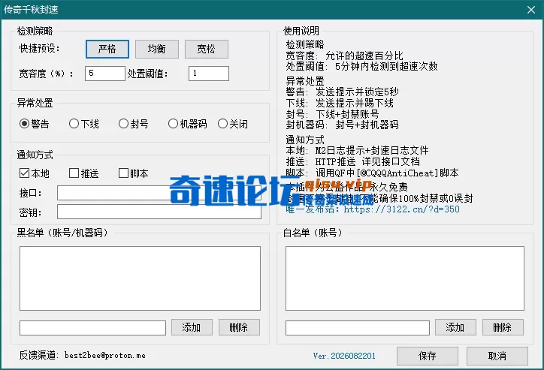Click the line 下线: 发送提示并踢下线
The image size is (544, 370).
(340, 103)
